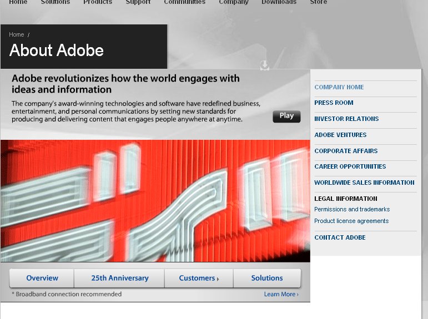This screenshot has width=428, height=319.
Task: Go to Investor Relations page
Action: click(346, 119)
